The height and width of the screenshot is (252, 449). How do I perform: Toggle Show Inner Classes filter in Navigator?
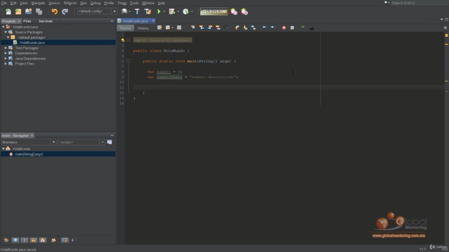tap(43, 240)
